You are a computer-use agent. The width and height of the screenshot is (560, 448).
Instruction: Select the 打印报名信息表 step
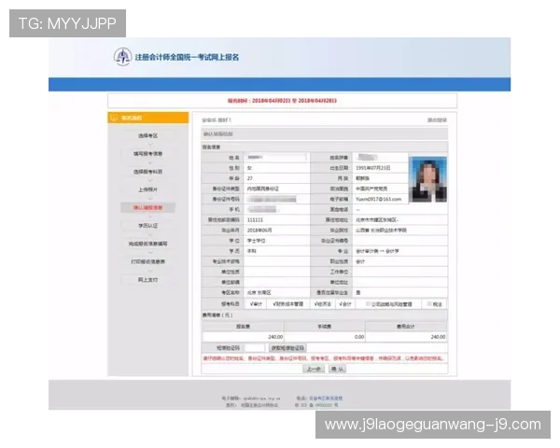(148, 261)
